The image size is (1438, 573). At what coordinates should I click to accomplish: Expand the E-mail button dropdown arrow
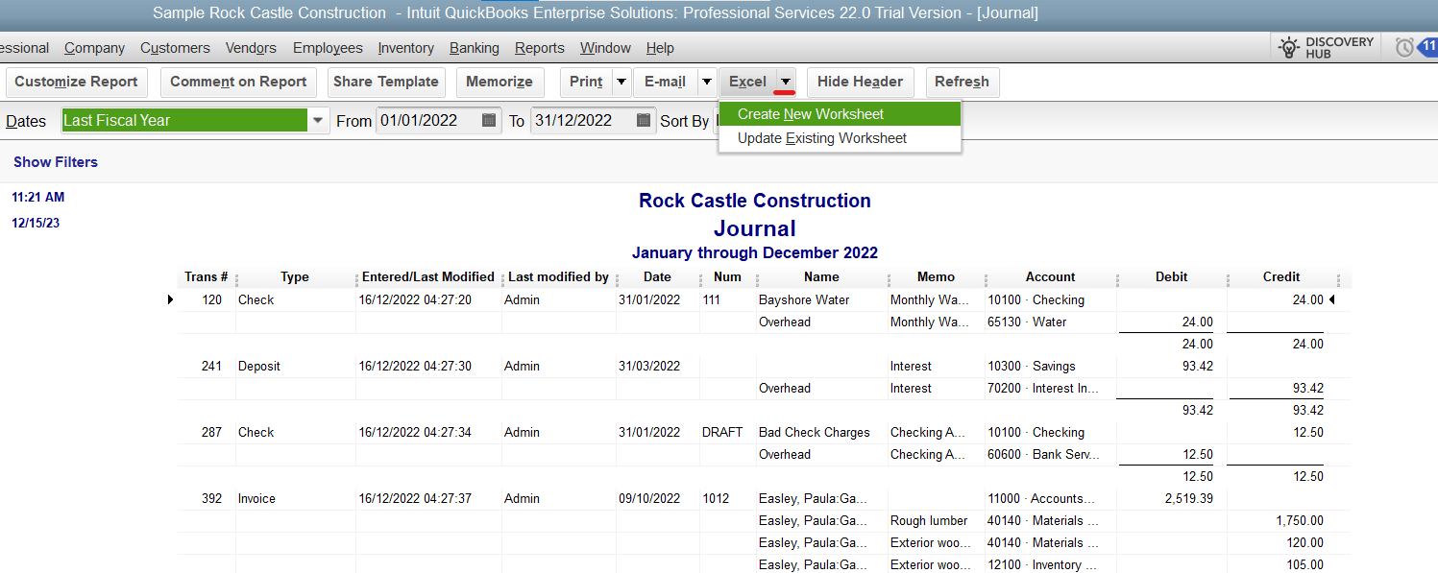(707, 83)
